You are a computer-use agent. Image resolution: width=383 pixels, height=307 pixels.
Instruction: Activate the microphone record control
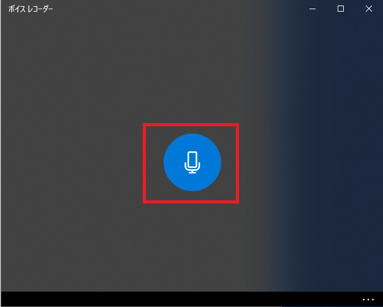tap(192, 162)
